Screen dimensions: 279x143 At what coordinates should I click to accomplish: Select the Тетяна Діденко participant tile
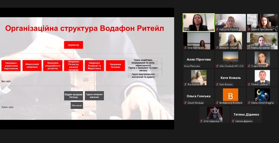246,114
